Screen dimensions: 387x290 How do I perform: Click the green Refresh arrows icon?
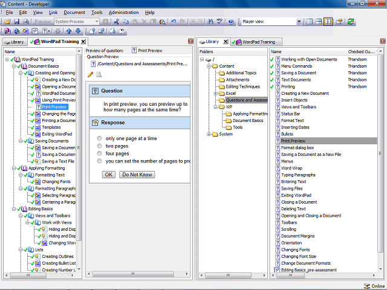pyautogui.click(x=351, y=22)
